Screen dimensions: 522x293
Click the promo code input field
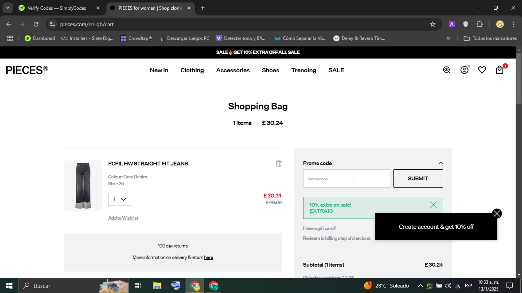coord(347,178)
